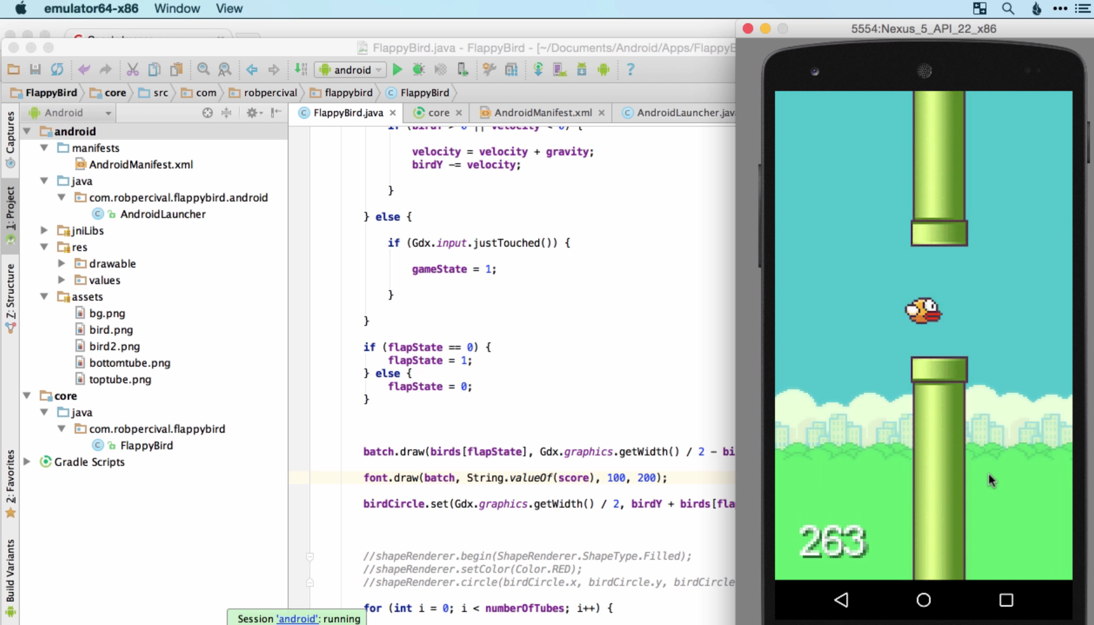Viewport: 1094px width, 625px height.
Task: Collapse the res folder
Action: coord(44,247)
